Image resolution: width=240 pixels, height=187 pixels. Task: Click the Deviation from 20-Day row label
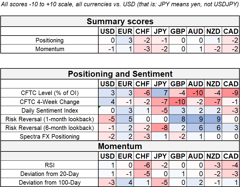50,174
